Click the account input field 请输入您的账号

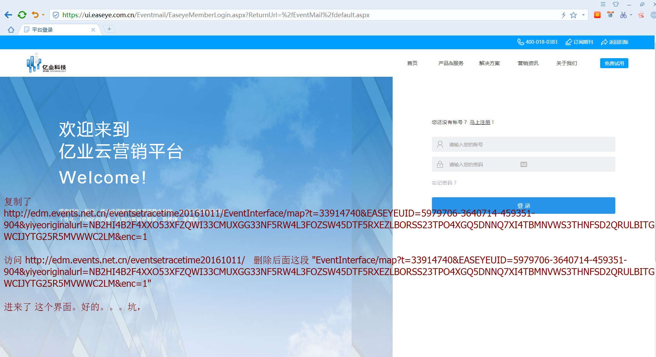click(x=523, y=144)
